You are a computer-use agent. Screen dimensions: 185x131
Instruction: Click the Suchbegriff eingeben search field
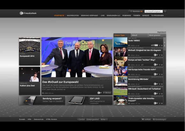(x=153, y=11)
